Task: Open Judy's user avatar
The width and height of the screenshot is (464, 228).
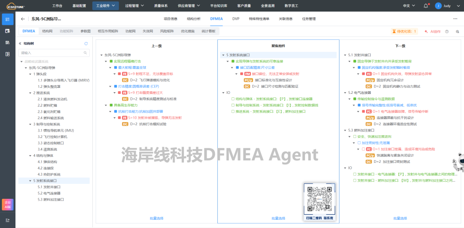Action: [438, 6]
